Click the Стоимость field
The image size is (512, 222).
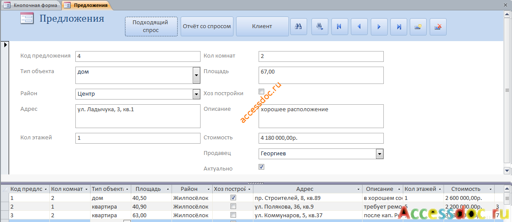tap(321, 138)
